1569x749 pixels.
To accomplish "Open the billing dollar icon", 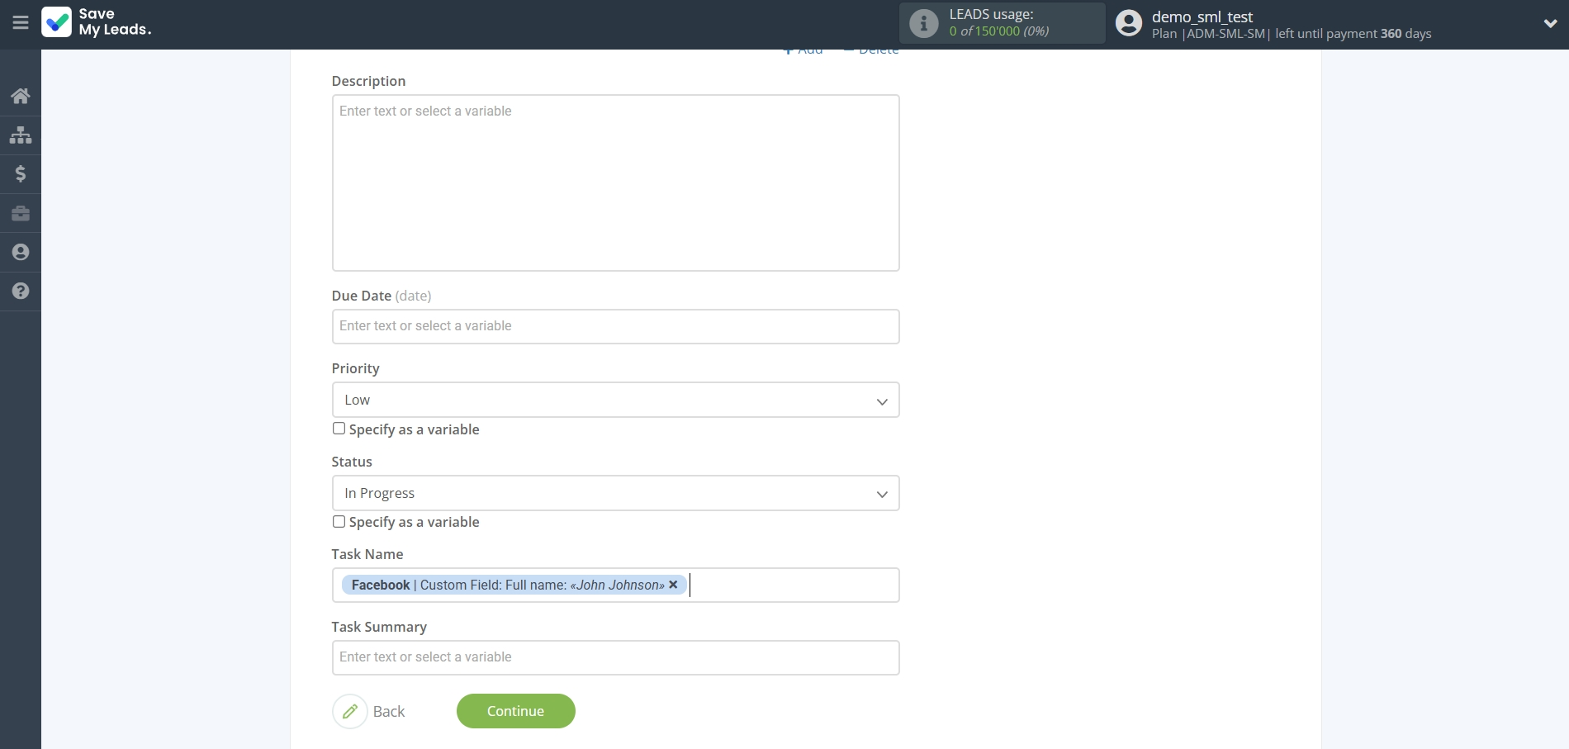I will coord(21,173).
